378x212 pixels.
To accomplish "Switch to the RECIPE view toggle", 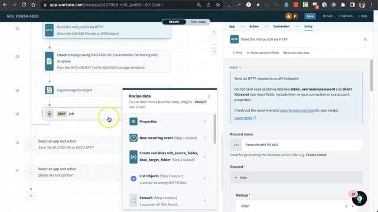I will click(174, 22).
